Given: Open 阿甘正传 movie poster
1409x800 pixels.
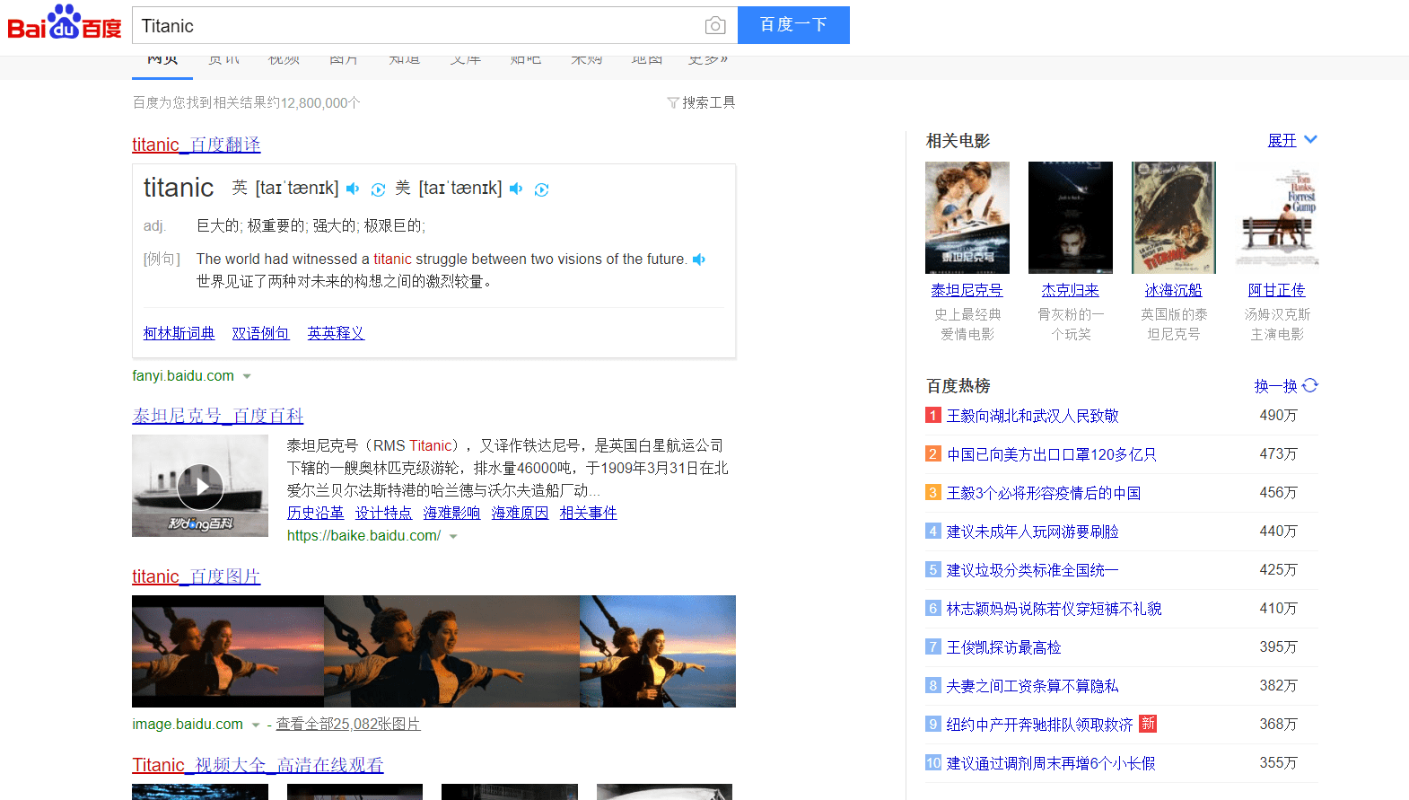Looking at the screenshot, I should click(x=1277, y=217).
